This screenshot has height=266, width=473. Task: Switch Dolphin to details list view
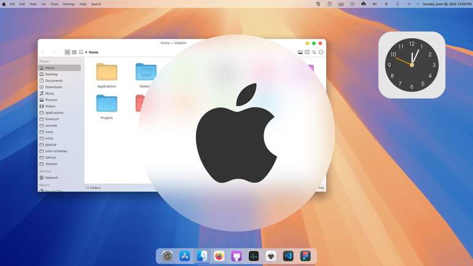point(81,52)
